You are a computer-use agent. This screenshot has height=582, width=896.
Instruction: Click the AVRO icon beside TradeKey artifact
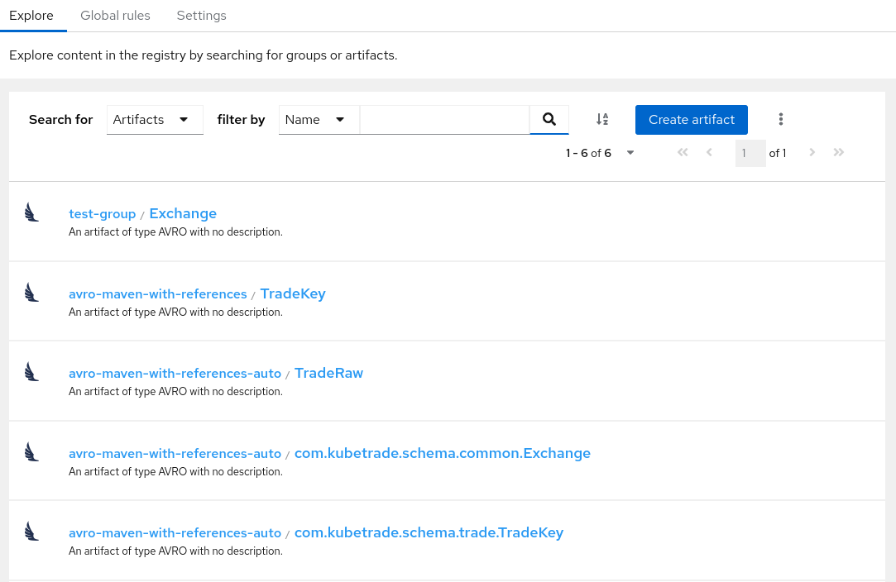pos(31,293)
